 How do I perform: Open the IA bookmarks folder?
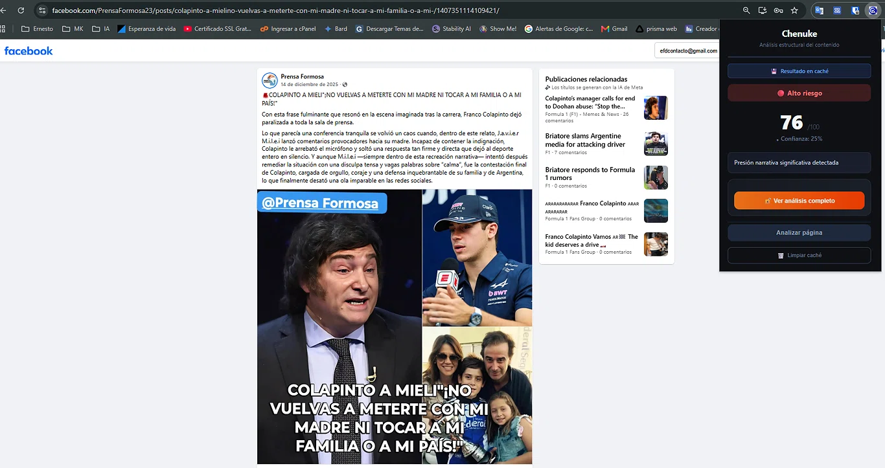100,28
